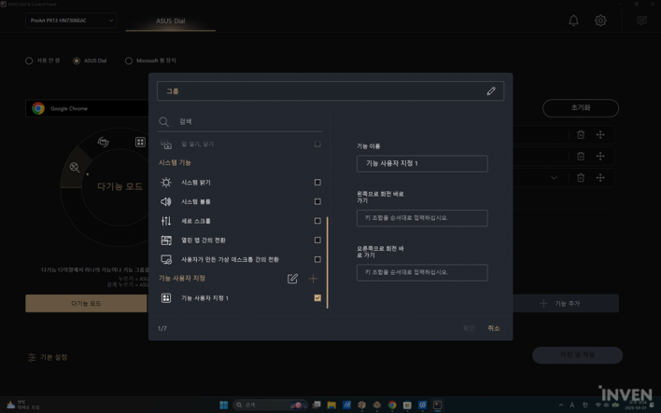Click the notification bell icon

coord(573,21)
